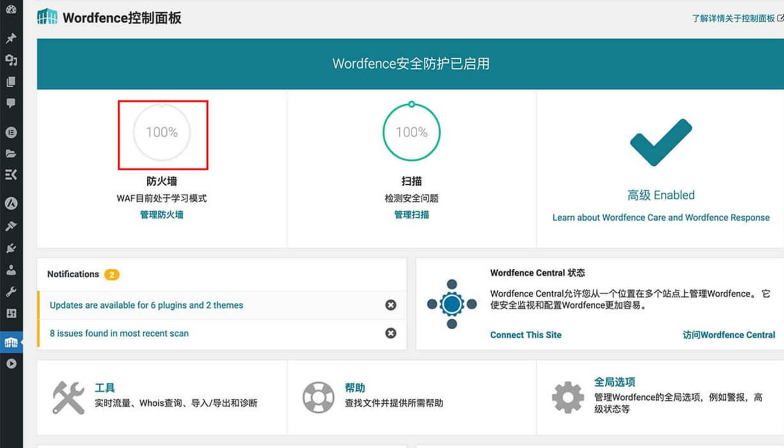Click the scan 100% green status circle

(412, 133)
